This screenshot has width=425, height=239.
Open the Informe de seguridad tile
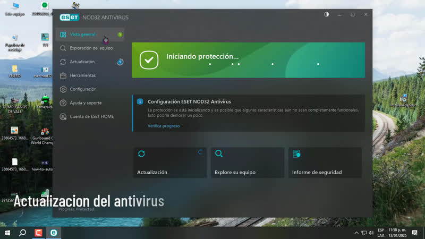(x=325, y=163)
